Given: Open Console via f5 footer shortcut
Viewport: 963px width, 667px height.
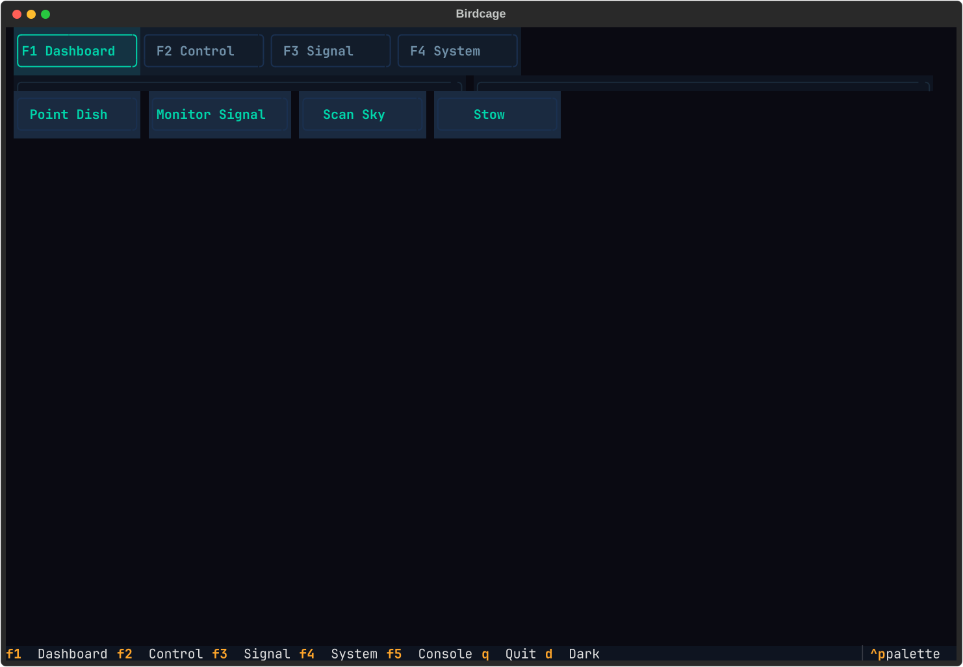Looking at the screenshot, I should 430,654.
